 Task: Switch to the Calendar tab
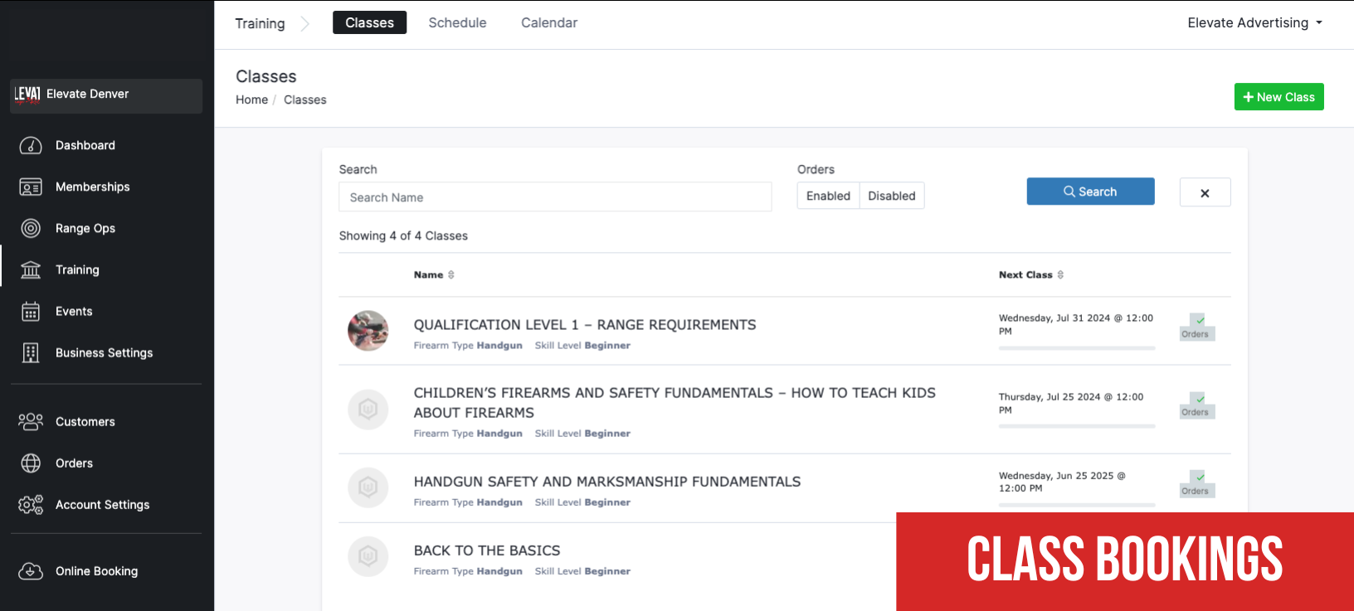549,23
